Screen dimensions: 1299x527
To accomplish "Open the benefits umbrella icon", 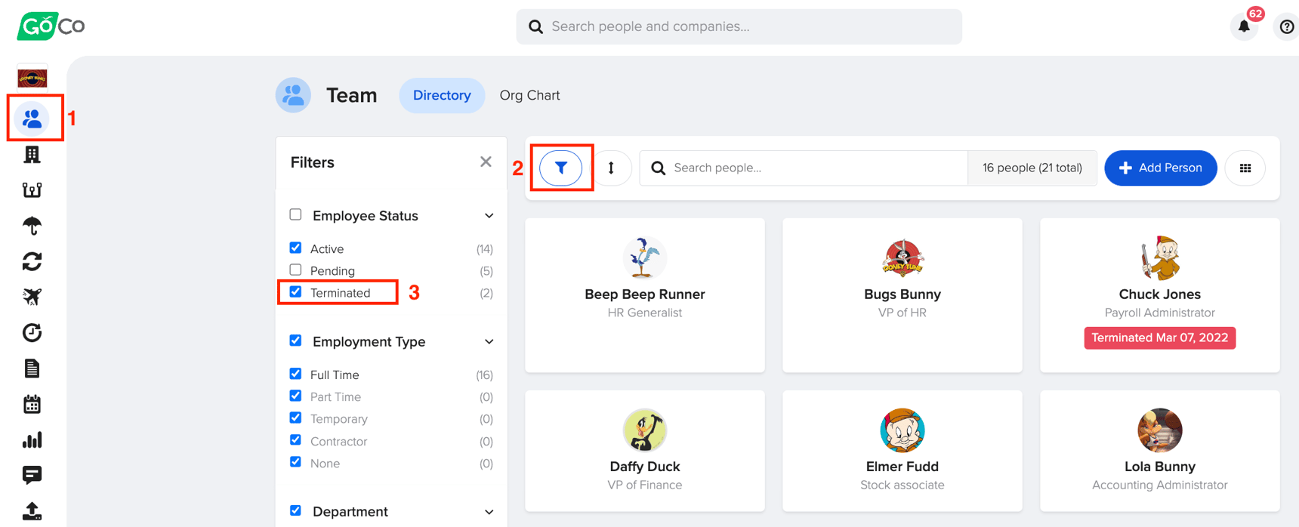I will pyautogui.click(x=32, y=226).
